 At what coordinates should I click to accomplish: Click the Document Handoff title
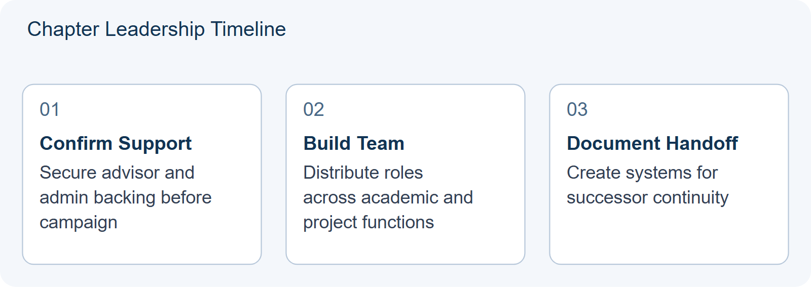[652, 144]
